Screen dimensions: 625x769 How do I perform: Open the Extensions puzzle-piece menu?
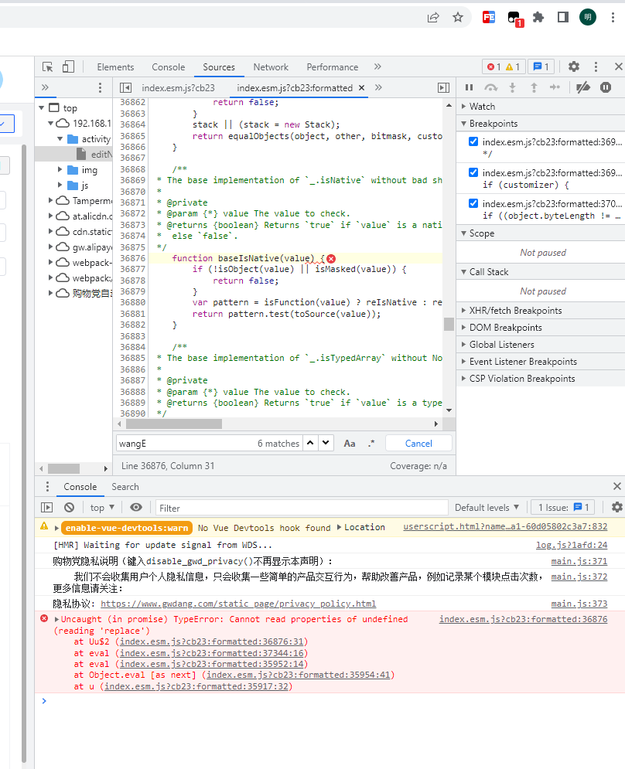point(538,18)
